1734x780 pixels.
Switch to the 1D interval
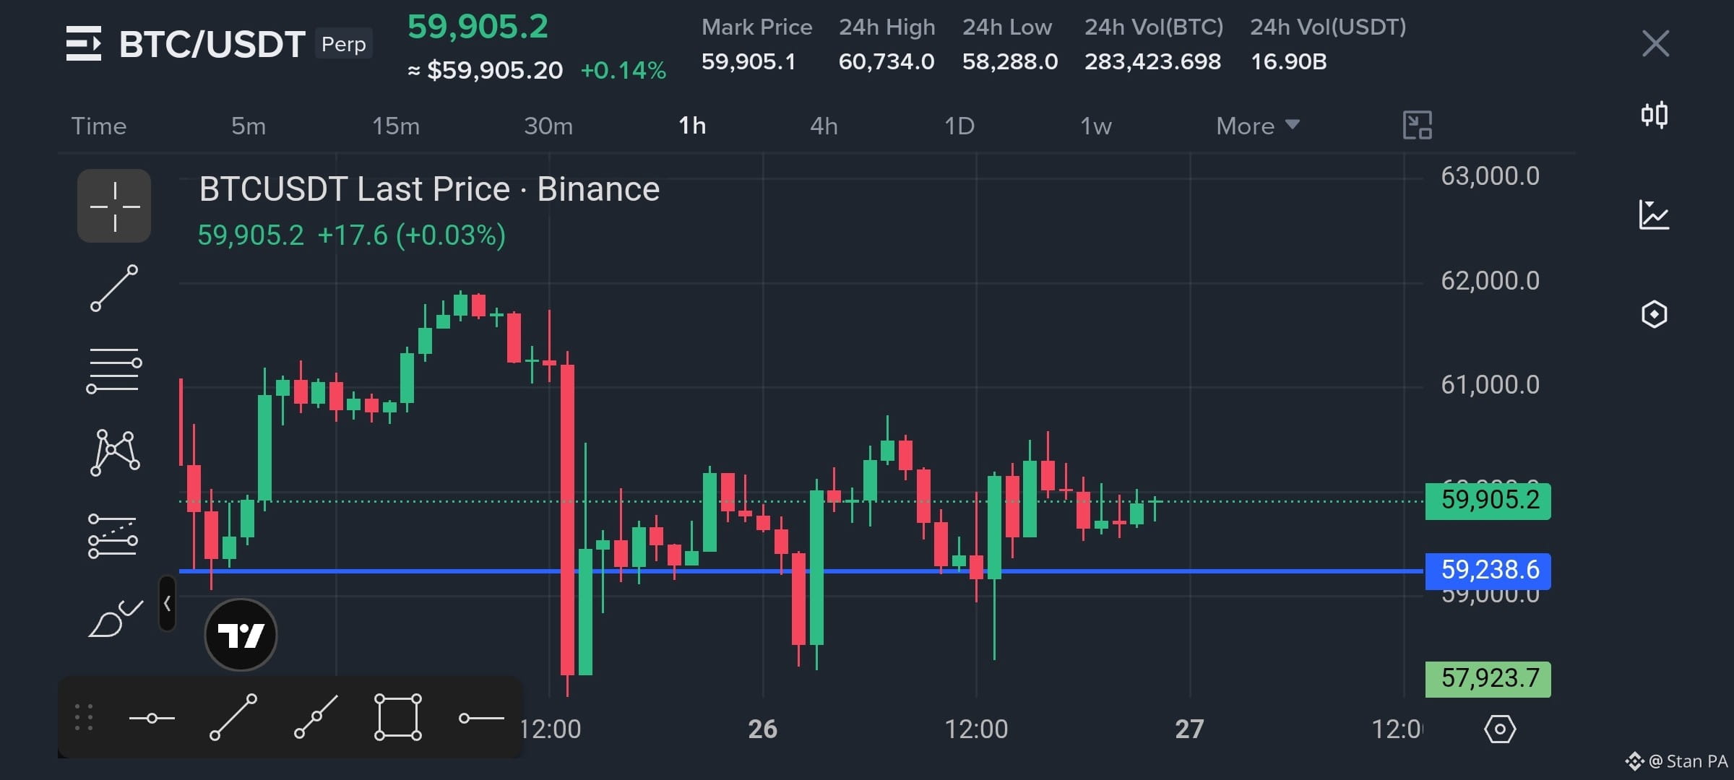tap(959, 126)
